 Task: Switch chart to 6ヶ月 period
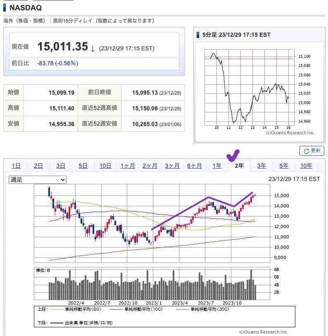tap(195, 166)
